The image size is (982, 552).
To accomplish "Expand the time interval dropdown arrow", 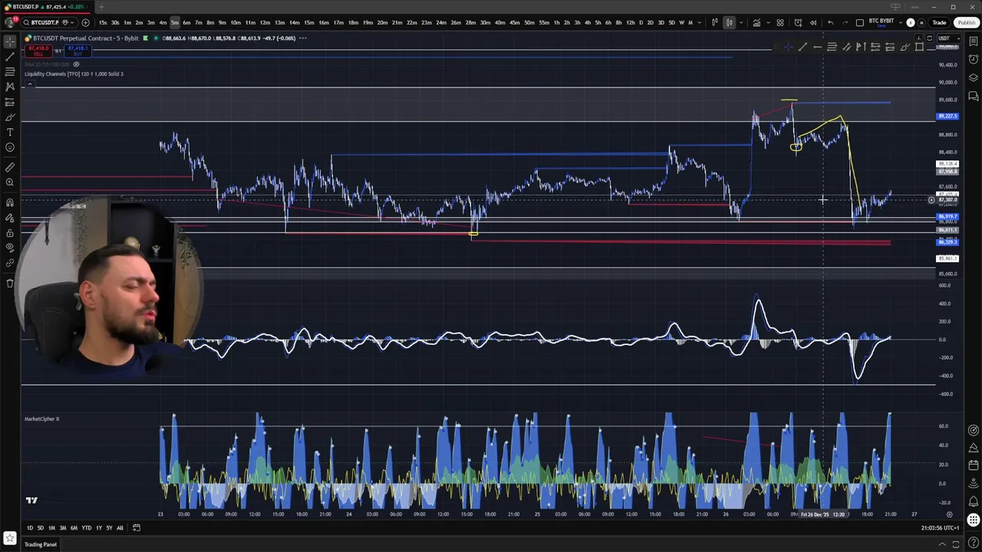I will [x=699, y=22].
